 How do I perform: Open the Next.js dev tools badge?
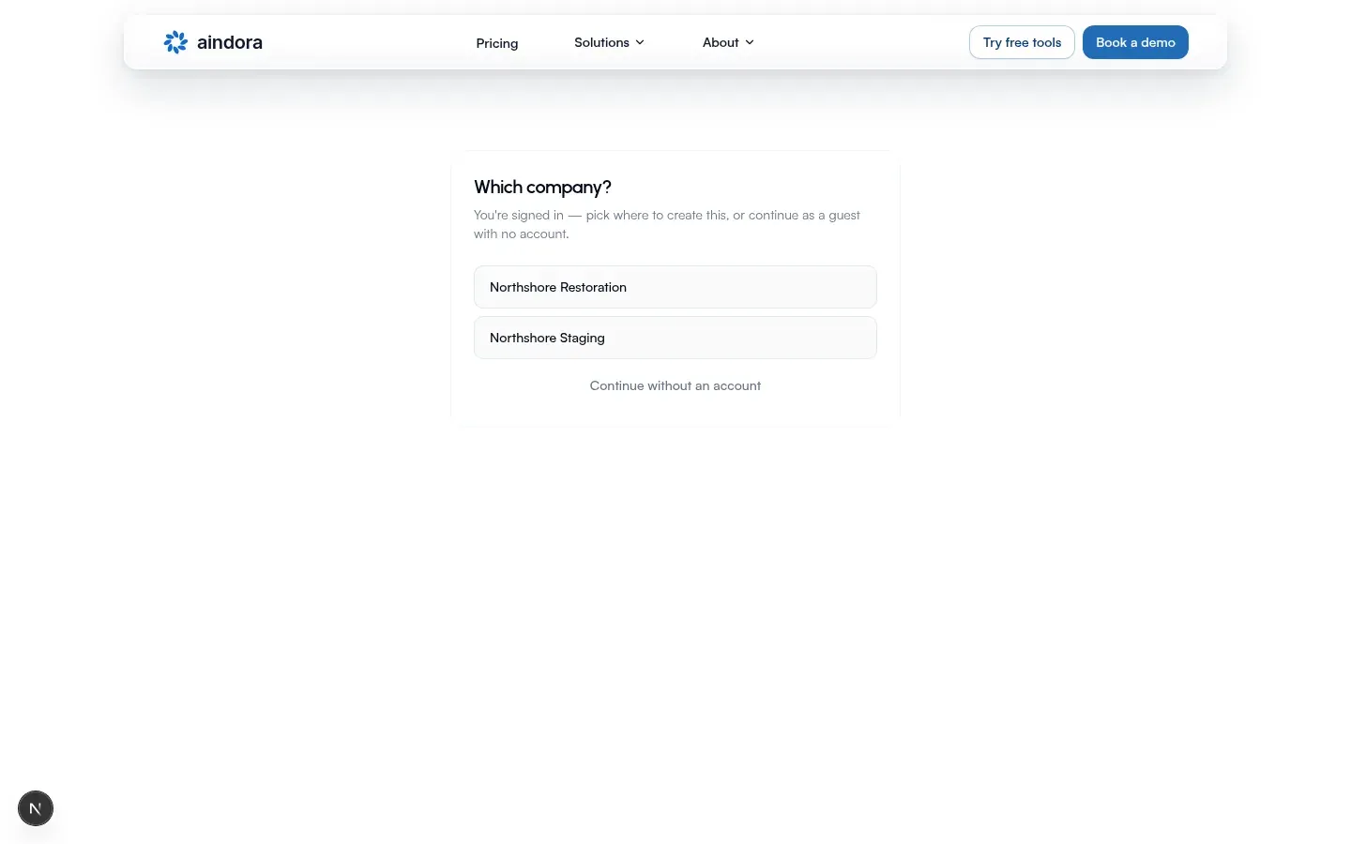pyautogui.click(x=36, y=808)
